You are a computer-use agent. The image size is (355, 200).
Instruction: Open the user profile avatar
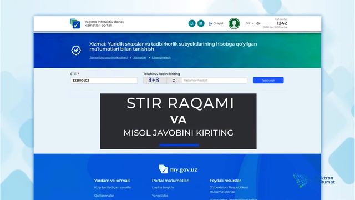point(234,23)
